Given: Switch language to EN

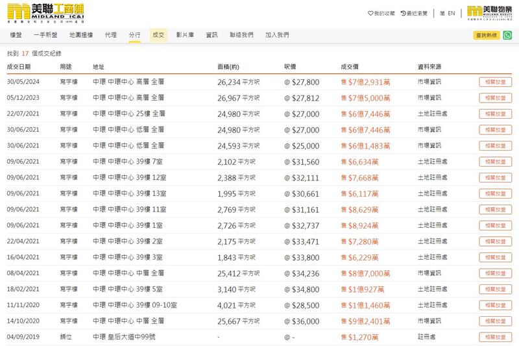Looking at the screenshot, I should (x=452, y=13).
